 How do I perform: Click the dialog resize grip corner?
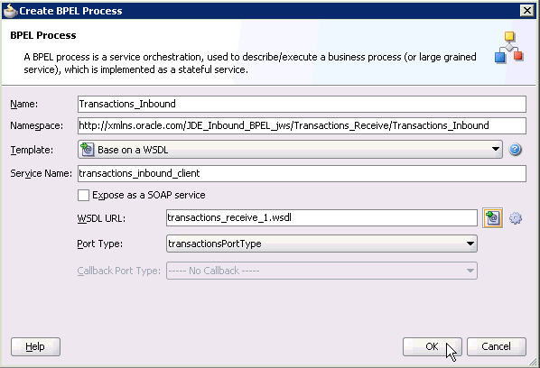pyautogui.click(x=533, y=362)
